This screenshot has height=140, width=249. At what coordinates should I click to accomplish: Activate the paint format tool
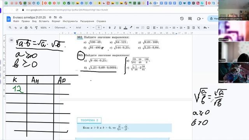point(36,28)
